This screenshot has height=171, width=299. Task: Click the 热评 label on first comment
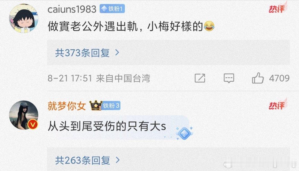[x=277, y=8]
